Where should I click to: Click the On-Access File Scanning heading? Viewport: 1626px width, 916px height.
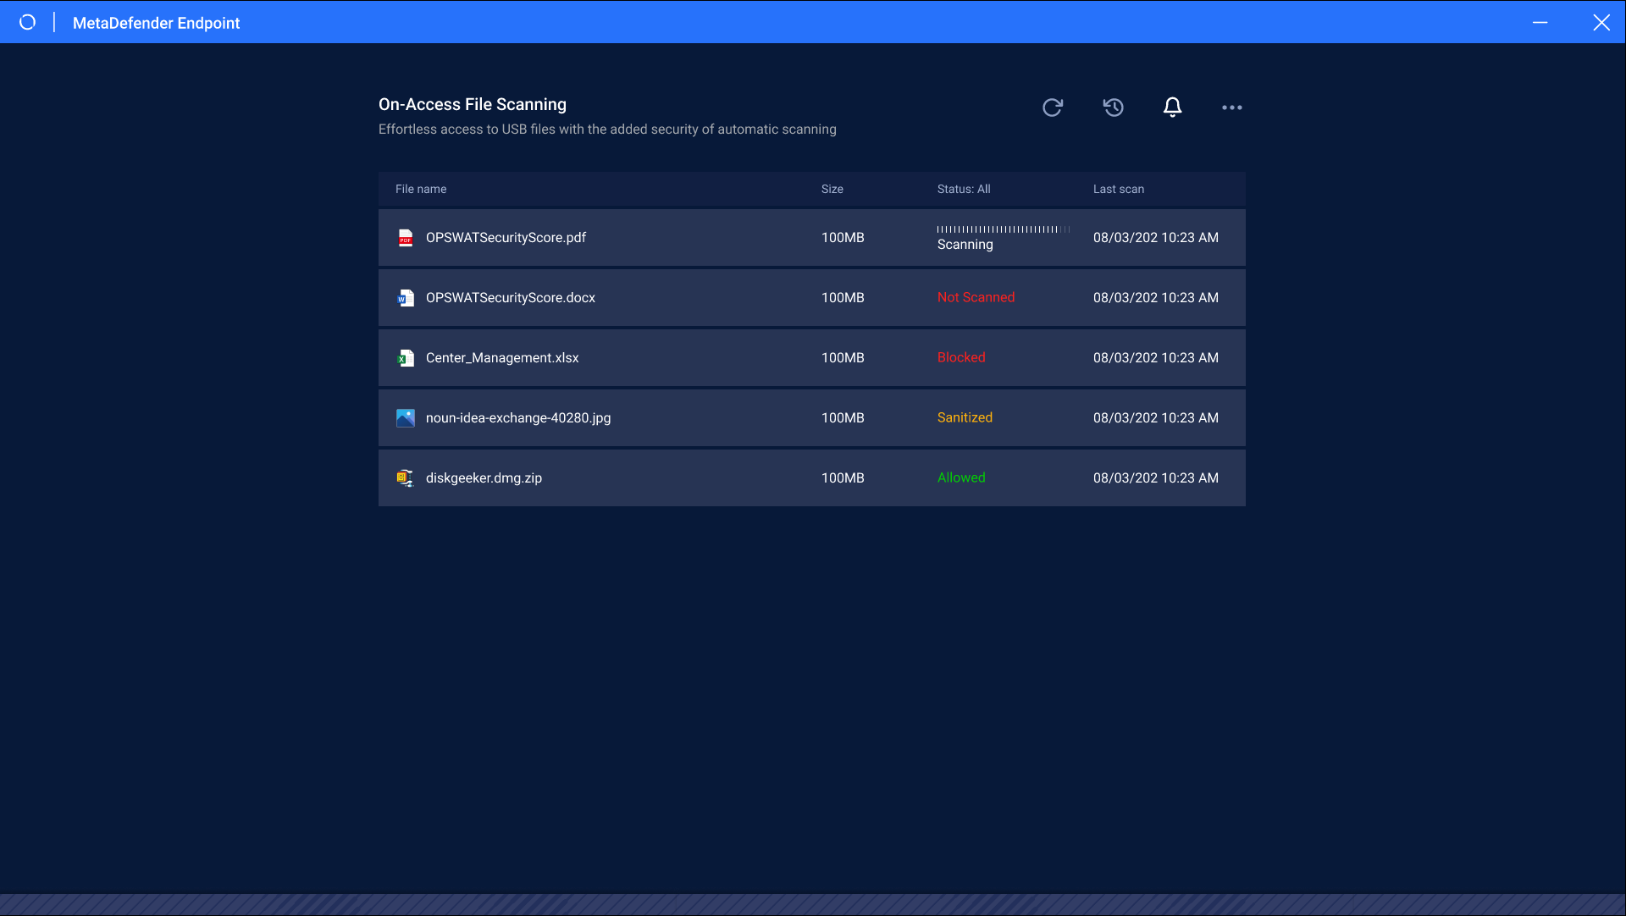pyautogui.click(x=473, y=104)
